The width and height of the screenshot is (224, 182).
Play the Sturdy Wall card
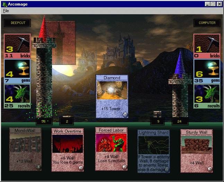click(197, 149)
